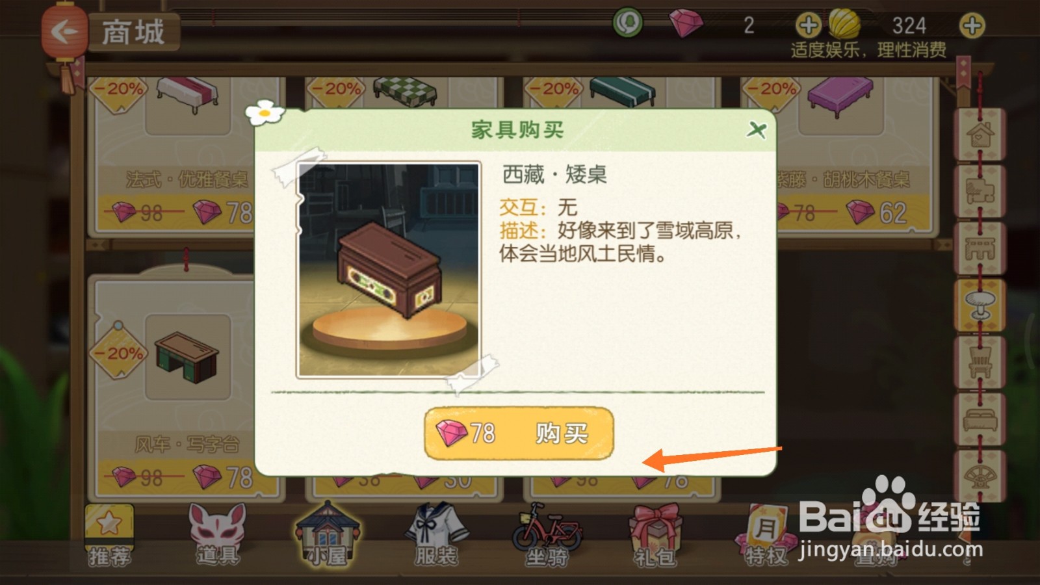1040x585 pixels.
Task: Select the 小屋 house tab
Action: tap(327, 534)
